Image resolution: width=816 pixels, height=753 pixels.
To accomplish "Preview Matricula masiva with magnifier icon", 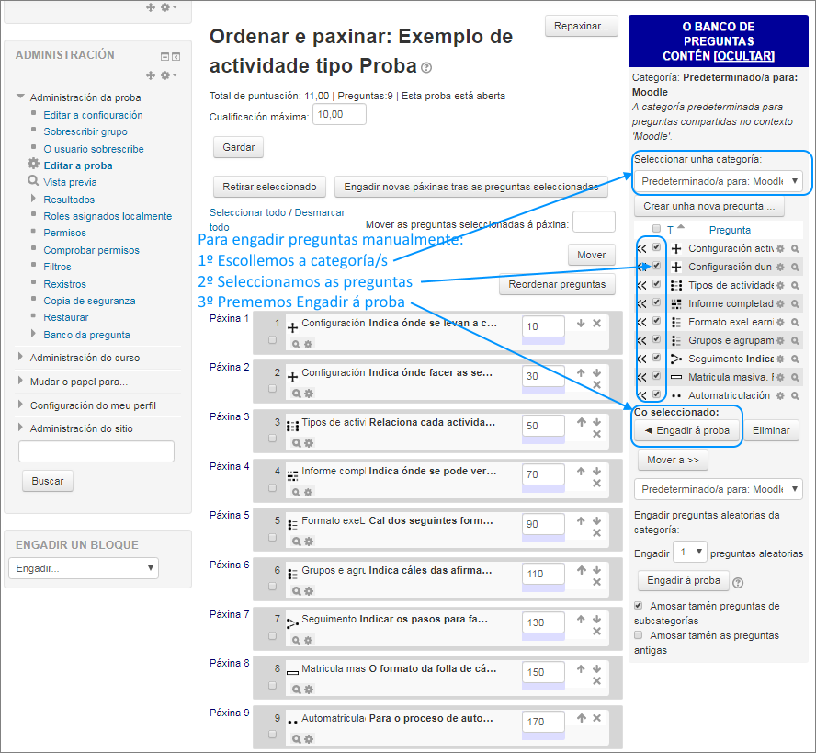I will click(x=794, y=376).
